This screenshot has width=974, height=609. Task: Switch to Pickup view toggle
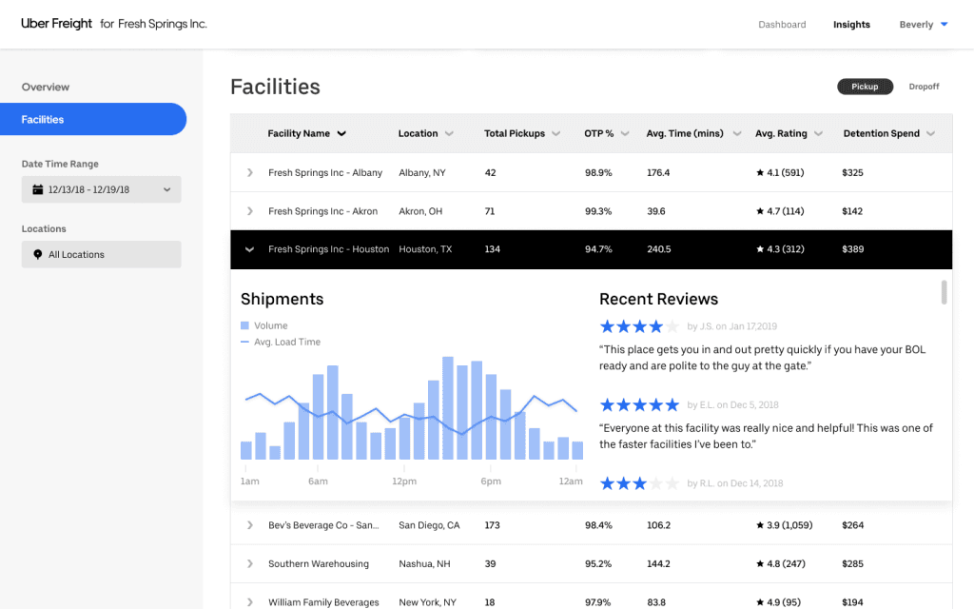point(865,87)
